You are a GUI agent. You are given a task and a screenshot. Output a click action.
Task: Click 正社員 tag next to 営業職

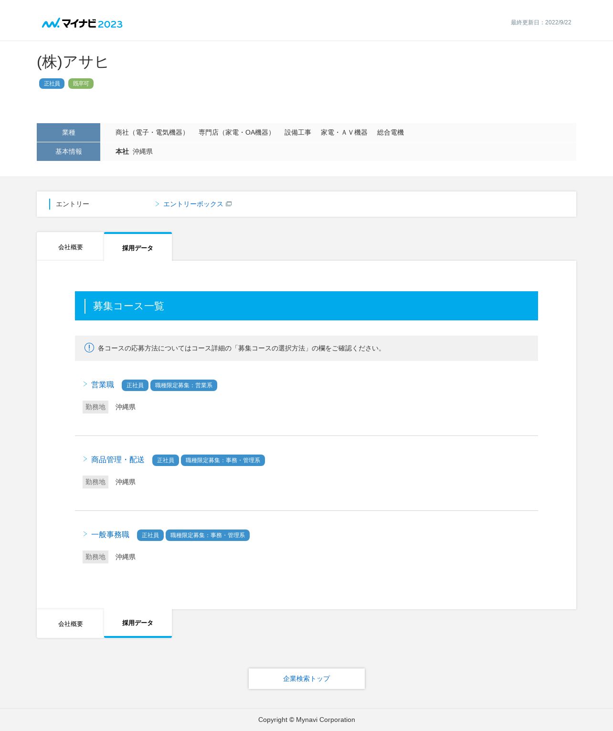coord(135,385)
